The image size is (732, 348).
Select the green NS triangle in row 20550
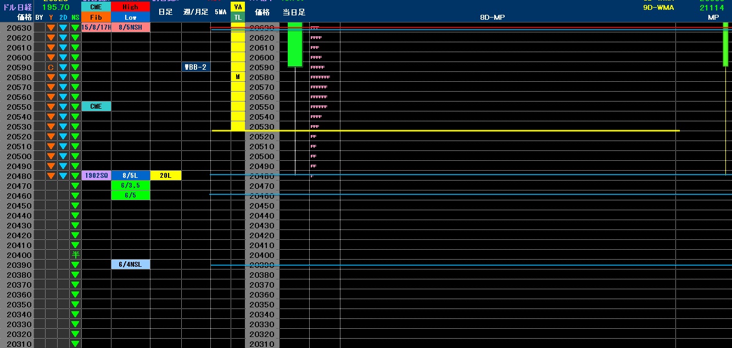[75, 106]
